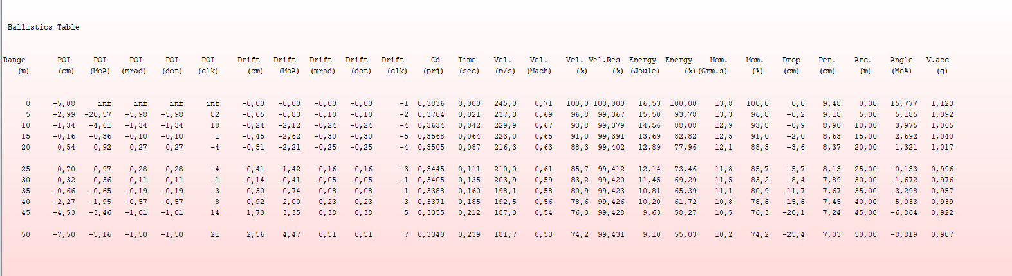Click the V.acc (g) column header

point(937,65)
